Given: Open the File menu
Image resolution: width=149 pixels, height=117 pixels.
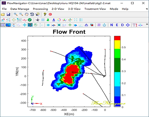Looking at the screenshot, I should 4,9.
